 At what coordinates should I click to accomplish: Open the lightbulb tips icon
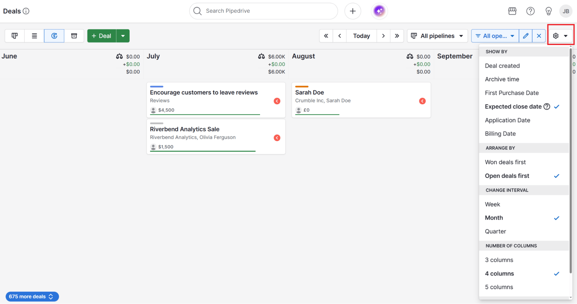point(548,11)
